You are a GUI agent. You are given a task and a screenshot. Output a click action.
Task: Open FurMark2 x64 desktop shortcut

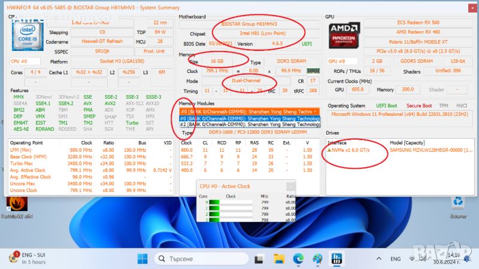tap(17, 207)
